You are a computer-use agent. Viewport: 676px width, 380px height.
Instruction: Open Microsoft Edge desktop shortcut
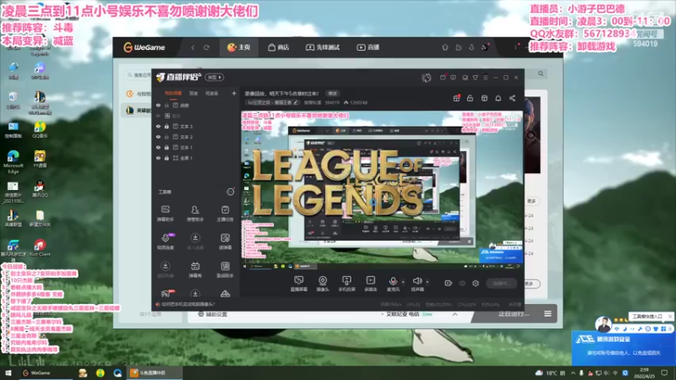coord(13,161)
